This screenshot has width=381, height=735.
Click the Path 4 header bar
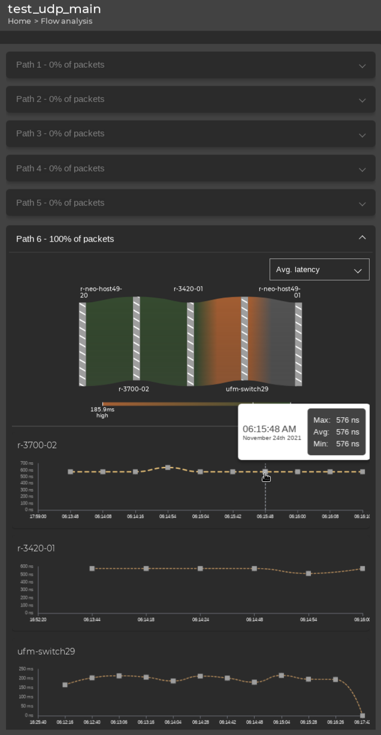[x=190, y=168]
